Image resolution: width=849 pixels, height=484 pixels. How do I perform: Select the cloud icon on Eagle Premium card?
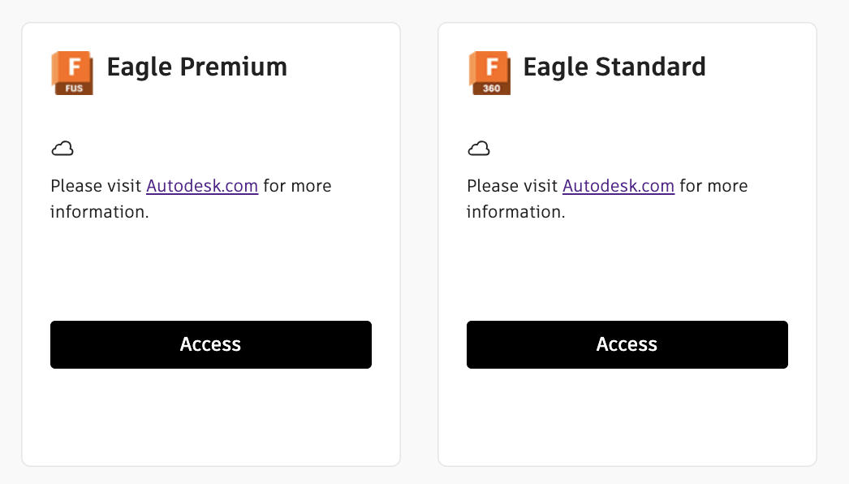point(62,148)
